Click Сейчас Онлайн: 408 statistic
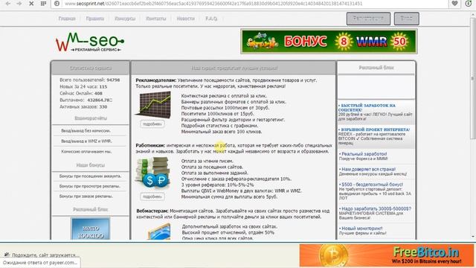Screen dimensions: 476x268 click(81, 93)
